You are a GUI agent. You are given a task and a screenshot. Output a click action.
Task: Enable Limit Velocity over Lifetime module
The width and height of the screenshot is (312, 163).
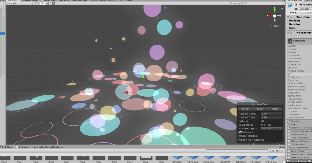tap(289, 131)
